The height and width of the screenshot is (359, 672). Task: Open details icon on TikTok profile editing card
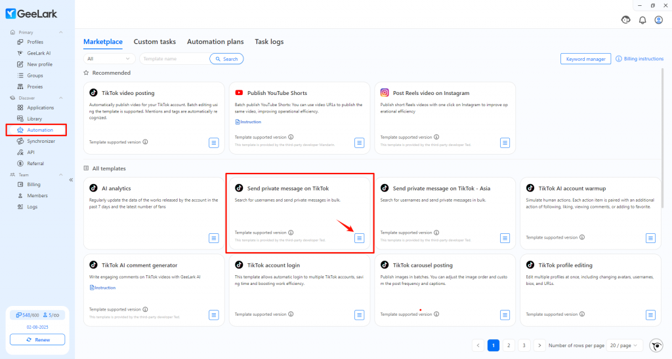pyautogui.click(x=650, y=315)
